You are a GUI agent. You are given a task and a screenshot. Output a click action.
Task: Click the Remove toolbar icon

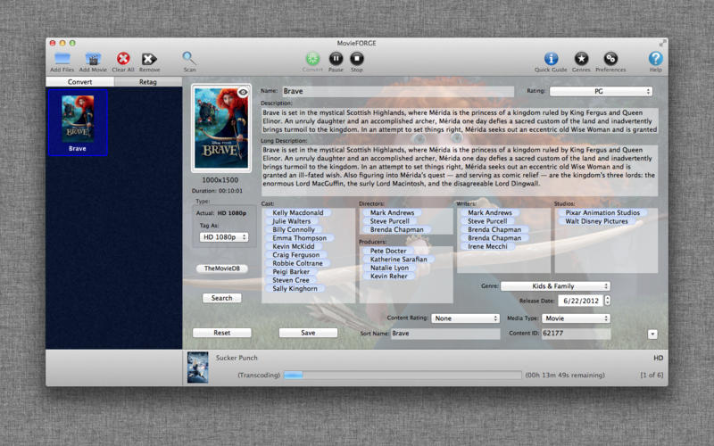tap(149, 59)
